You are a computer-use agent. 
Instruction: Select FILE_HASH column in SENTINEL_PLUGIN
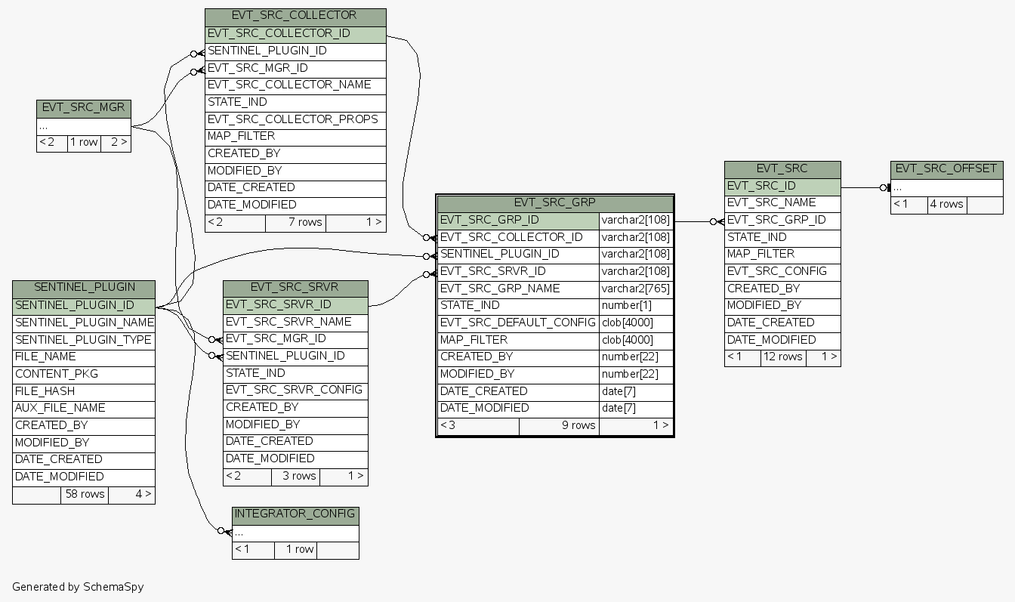coord(84,392)
